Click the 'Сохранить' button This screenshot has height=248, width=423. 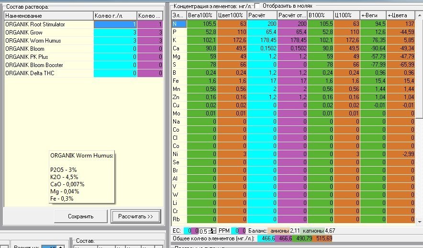(81, 216)
